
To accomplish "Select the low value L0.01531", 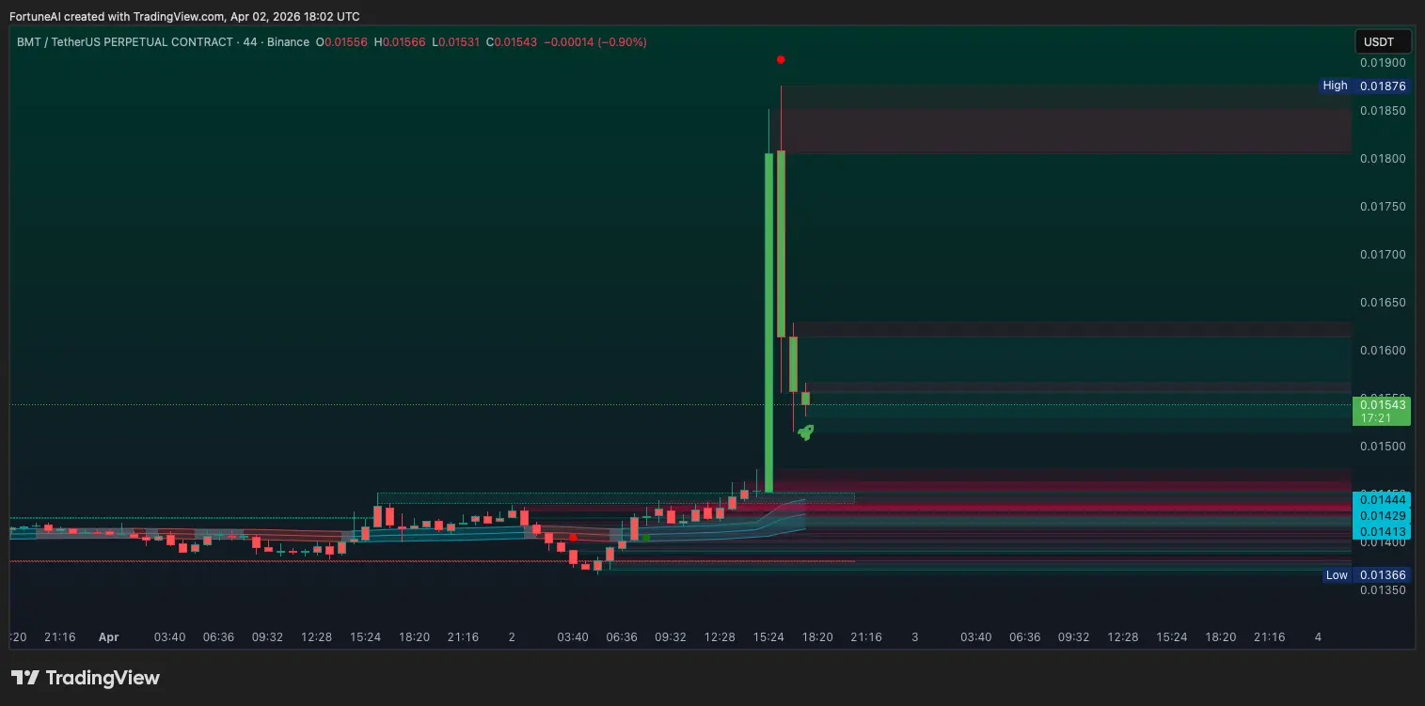I will 456,42.
